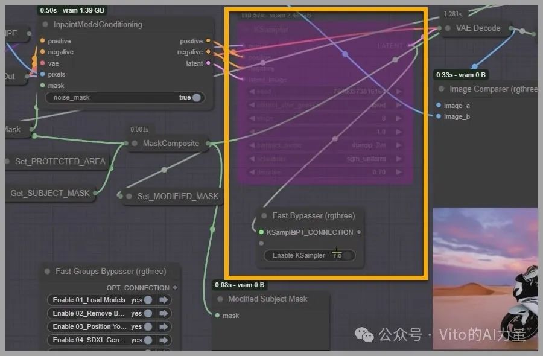The height and width of the screenshot is (356, 543).
Task: Select the Set_MODIFIED_MASK node title
Action: point(178,196)
